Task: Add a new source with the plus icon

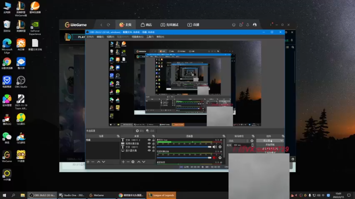Action: click(x=123, y=162)
